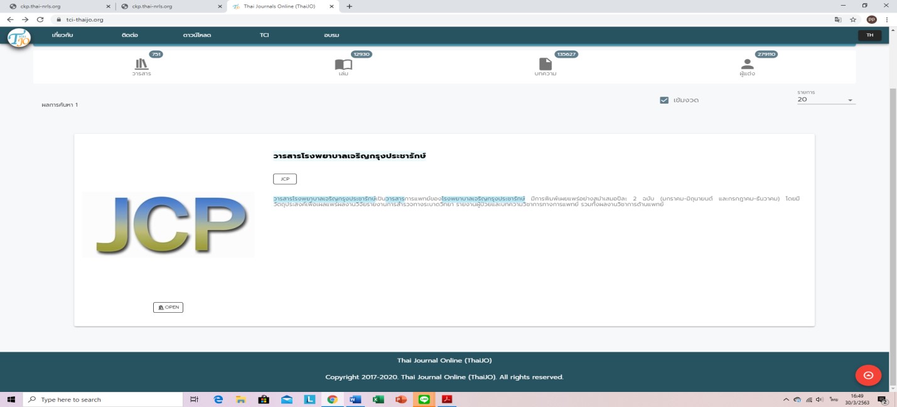The height and width of the screenshot is (407, 897).
Task: Open the volume control in system tray
Action: (820, 399)
